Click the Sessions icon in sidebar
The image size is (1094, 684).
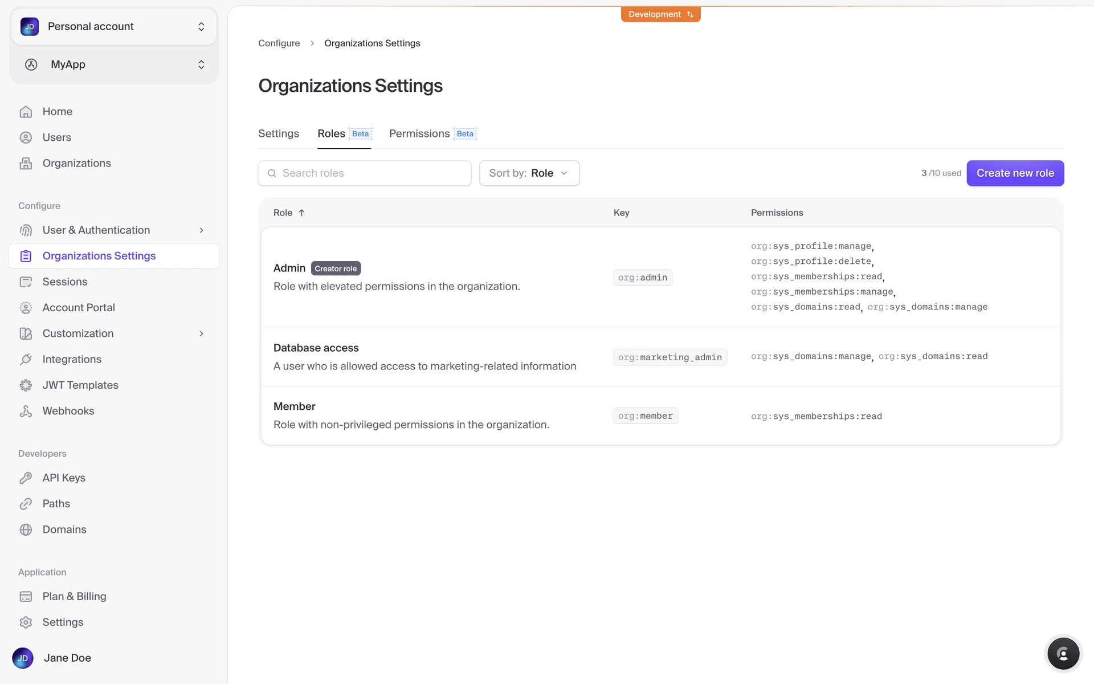(26, 282)
